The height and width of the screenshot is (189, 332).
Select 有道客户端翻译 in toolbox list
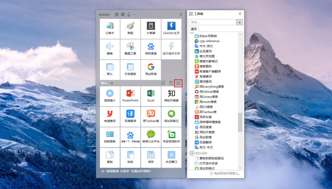[208, 72]
